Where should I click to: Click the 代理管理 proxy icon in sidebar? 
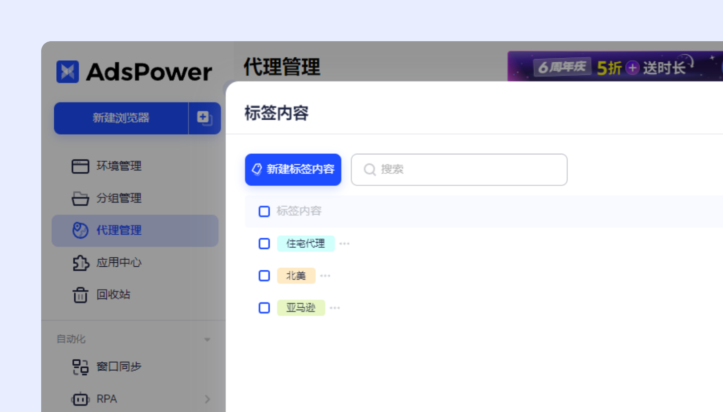[x=81, y=231]
